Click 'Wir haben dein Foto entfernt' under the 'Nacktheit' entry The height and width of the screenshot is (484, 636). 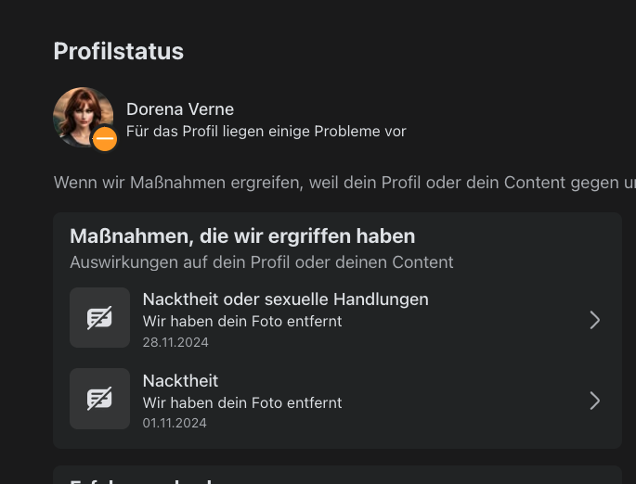tap(241, 402)
